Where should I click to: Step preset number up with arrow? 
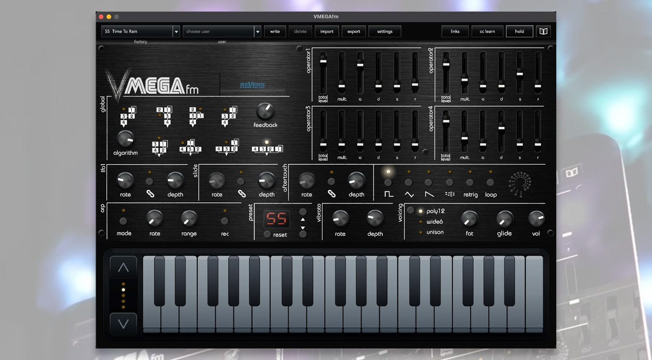303,220
